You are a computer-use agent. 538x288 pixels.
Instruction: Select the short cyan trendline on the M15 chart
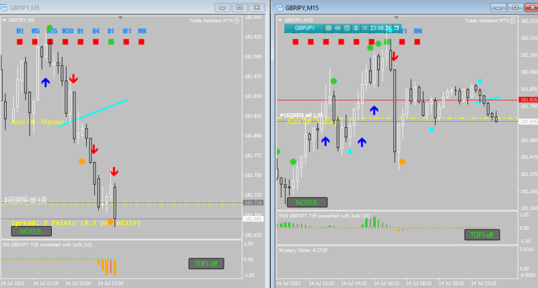pyautogui.click(x=488, y=100)
